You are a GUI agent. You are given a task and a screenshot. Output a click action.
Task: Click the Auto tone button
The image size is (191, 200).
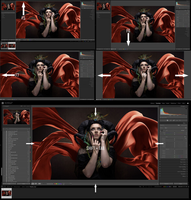coord(185,137)
